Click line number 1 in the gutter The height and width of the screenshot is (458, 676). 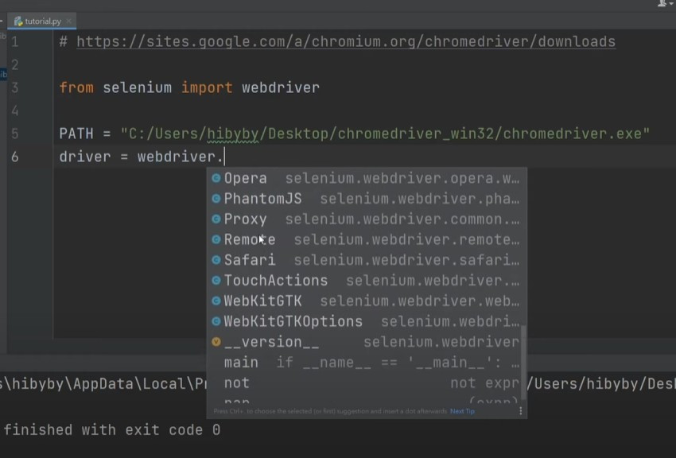pos(15,42)
